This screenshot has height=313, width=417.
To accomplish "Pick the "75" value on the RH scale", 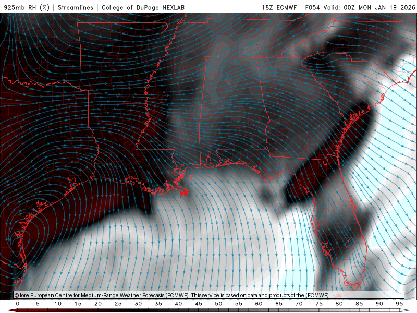I will [319, 304].
